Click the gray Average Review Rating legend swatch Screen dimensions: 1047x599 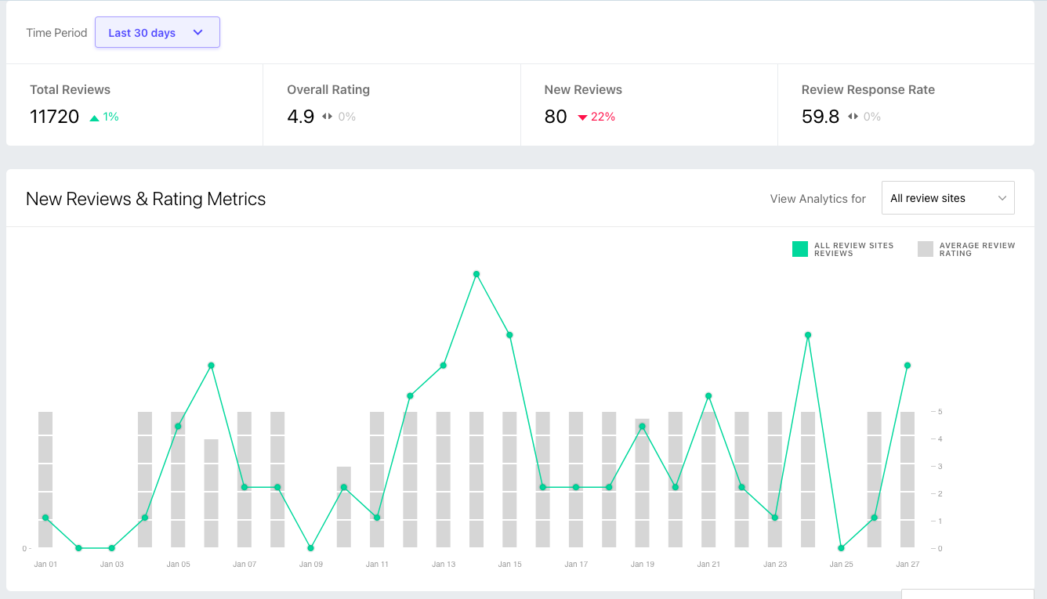(925, 249)
